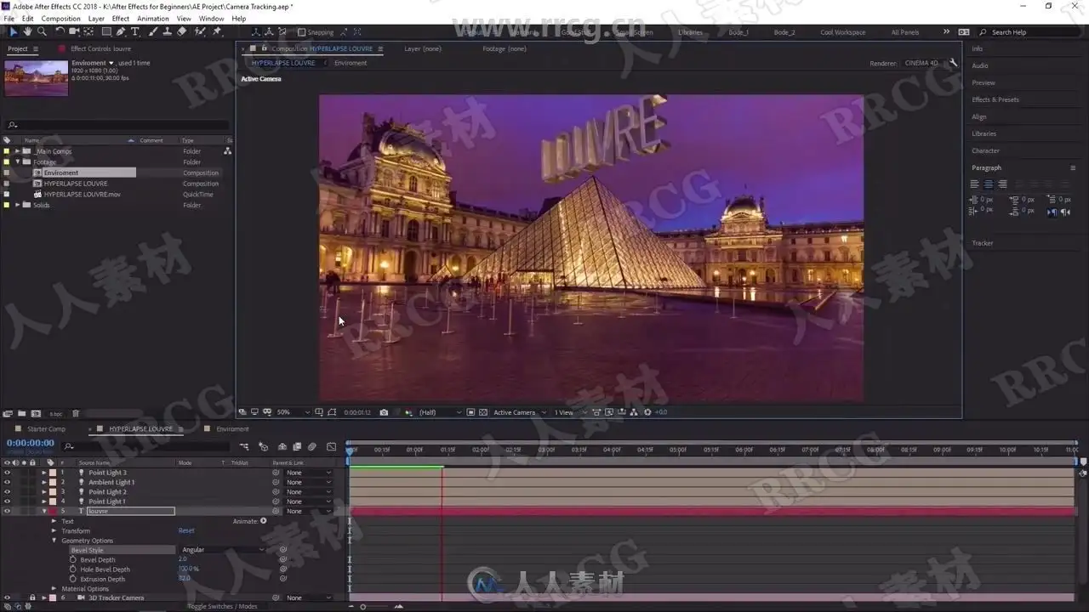The image size is (1089, 612).
Task: Select the Rectangle shape tool
Action: pos(106,31)
